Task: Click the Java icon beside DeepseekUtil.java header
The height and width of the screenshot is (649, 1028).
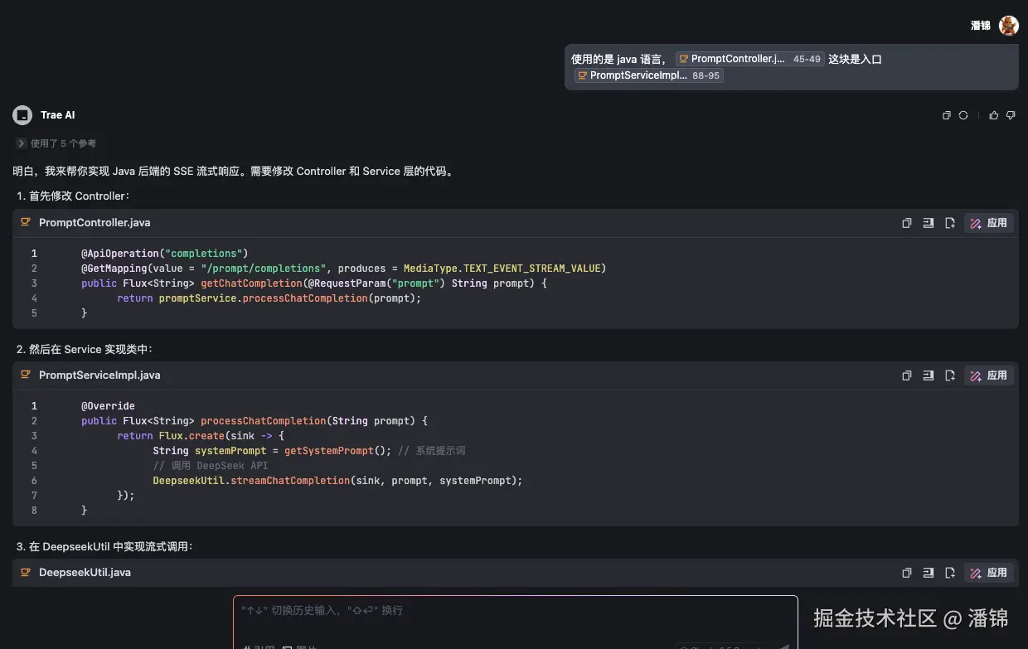Action: pos(26,573)
